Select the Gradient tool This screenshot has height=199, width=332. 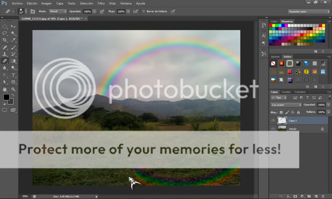pyautogui.click(x=13, y=61)
